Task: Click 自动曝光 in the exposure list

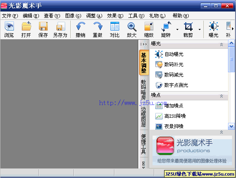Action: tap(174, 54)
